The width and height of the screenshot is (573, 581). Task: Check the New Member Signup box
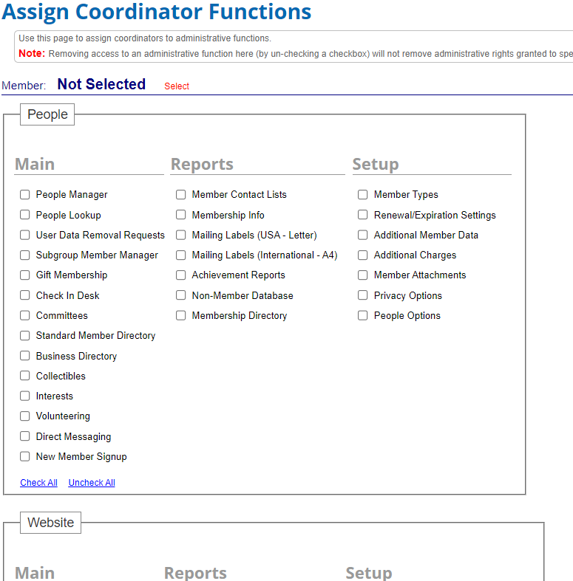25,456
